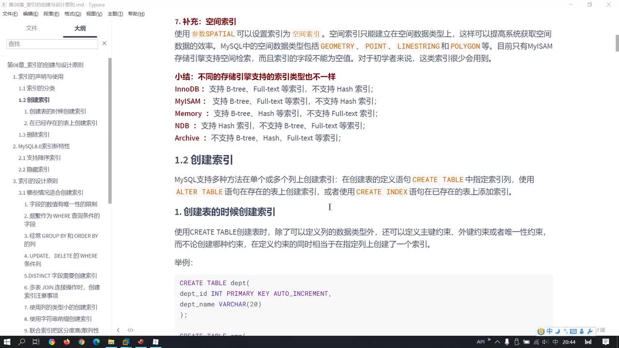
Task: Jump to outline item 1. 索引的声明与使用
Action: click(38, 76)
